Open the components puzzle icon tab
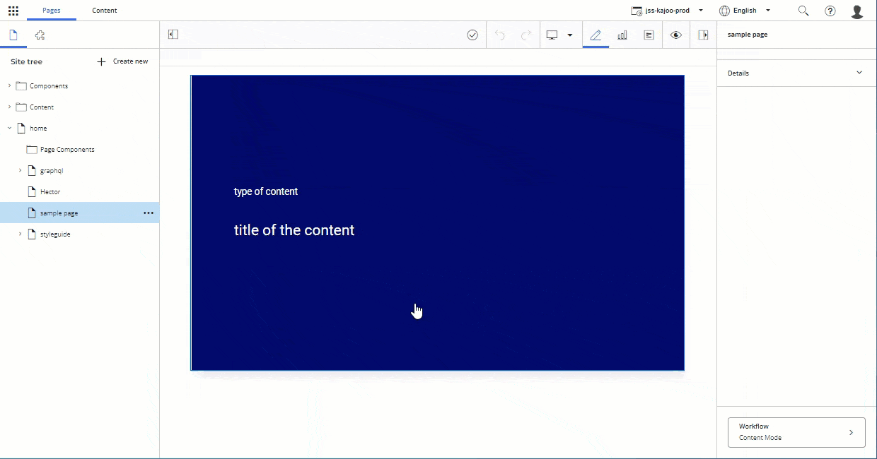877x459 pixels. [40, 35]
